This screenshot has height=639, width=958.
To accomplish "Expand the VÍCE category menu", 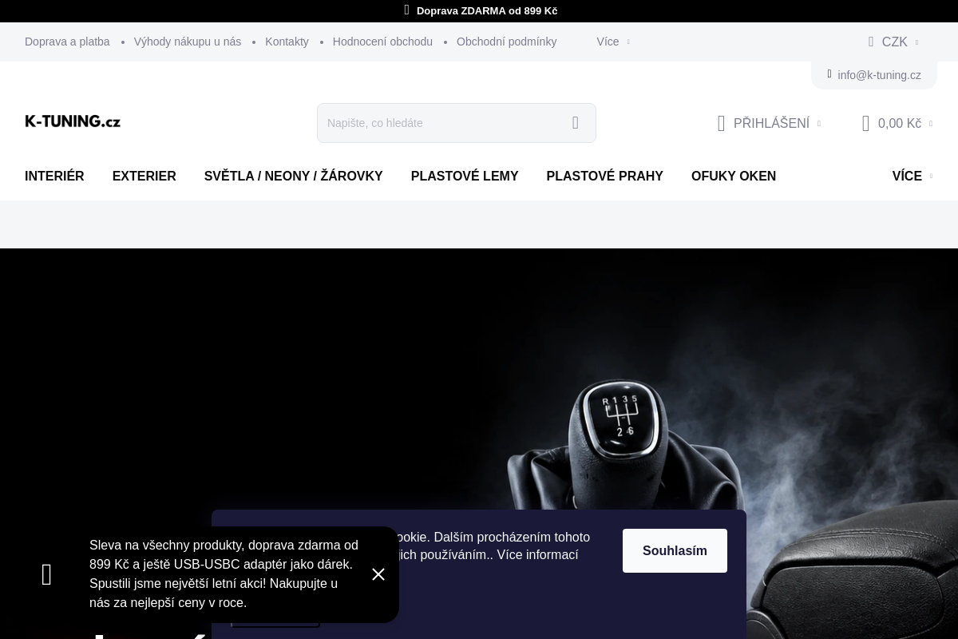I will 912,176.
